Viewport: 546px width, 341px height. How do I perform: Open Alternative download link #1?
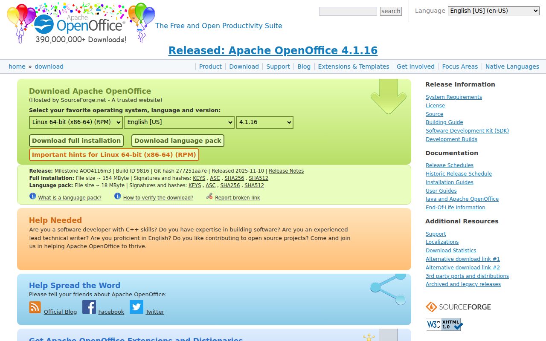[x=463, y=259]
